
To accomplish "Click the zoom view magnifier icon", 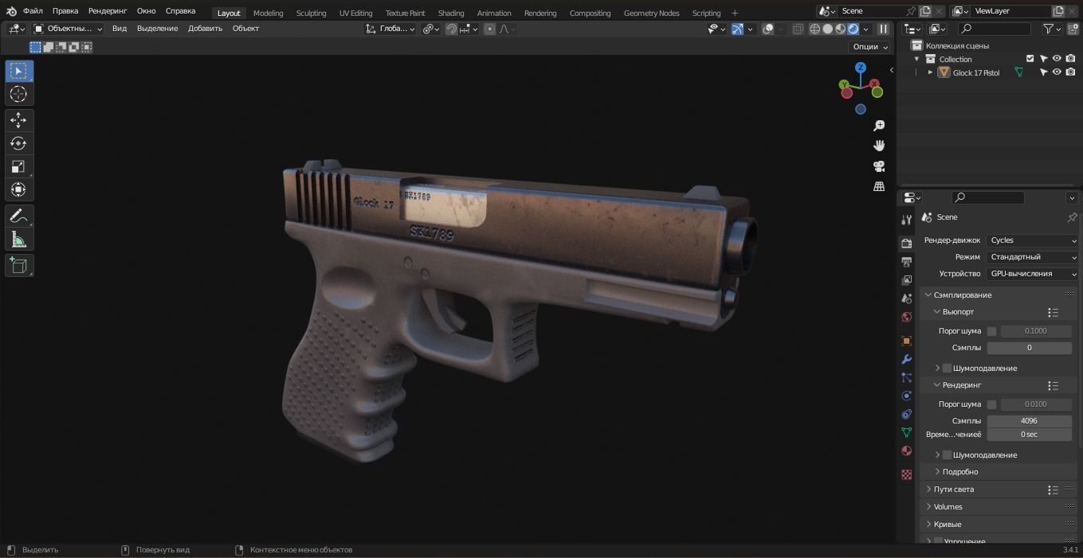I will coord(879,126).
